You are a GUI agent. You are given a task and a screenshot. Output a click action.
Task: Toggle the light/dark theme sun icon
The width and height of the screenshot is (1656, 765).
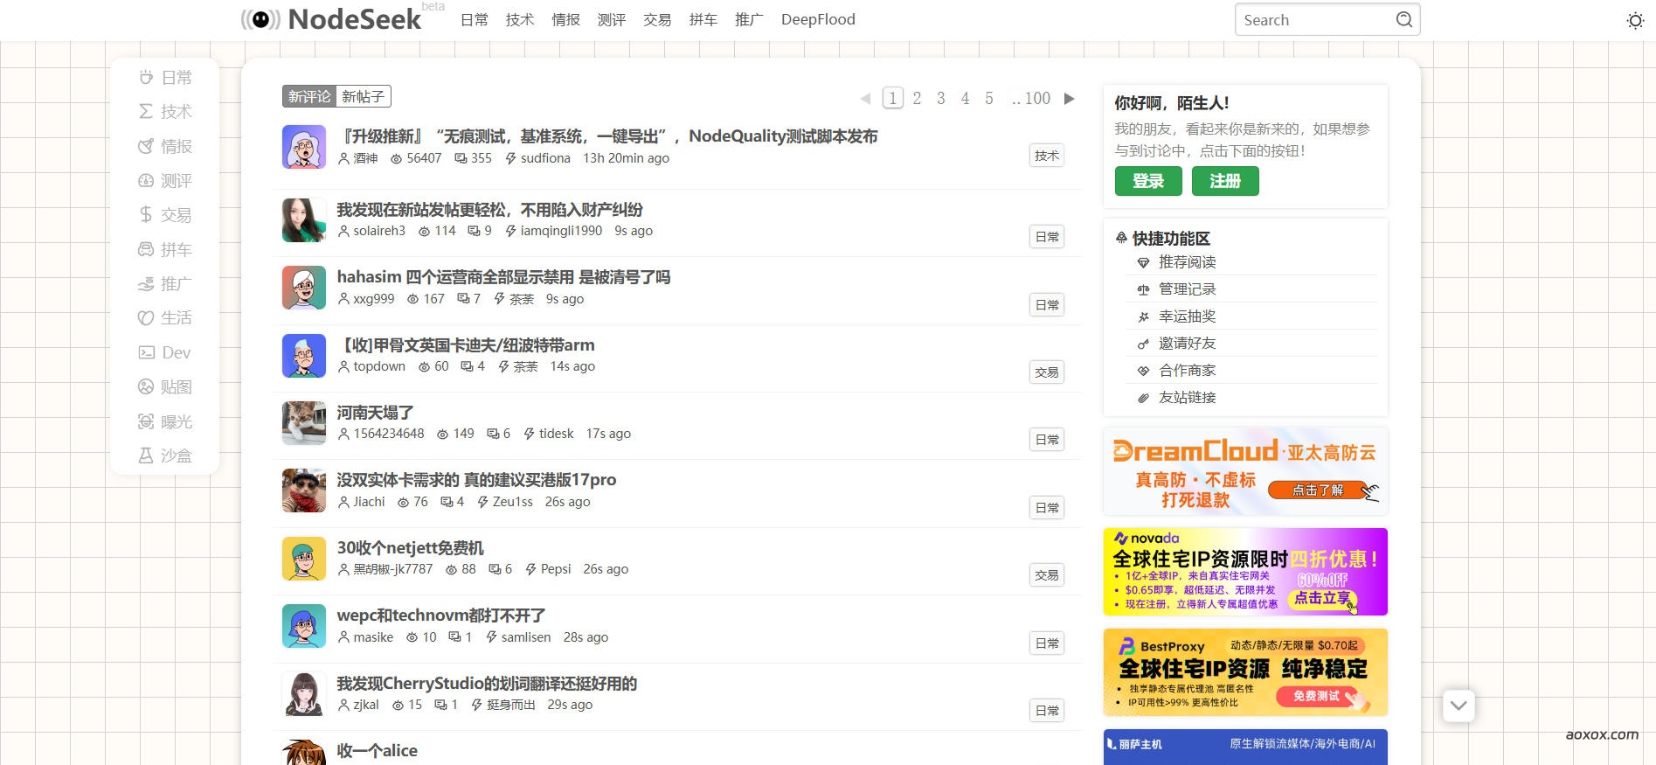(x=1635, y=20)
